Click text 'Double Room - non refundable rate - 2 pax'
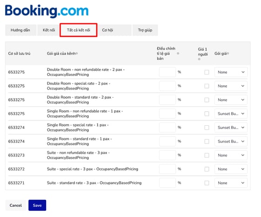261x217 pixels. point(85,70)
